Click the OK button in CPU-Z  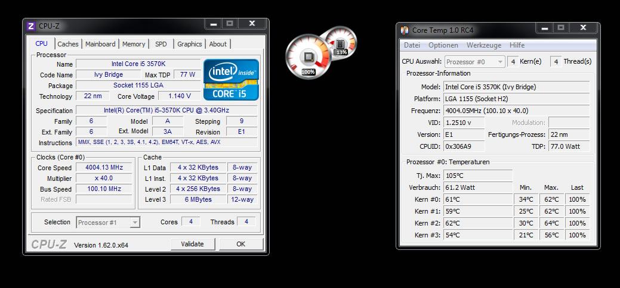click(241, 244)
